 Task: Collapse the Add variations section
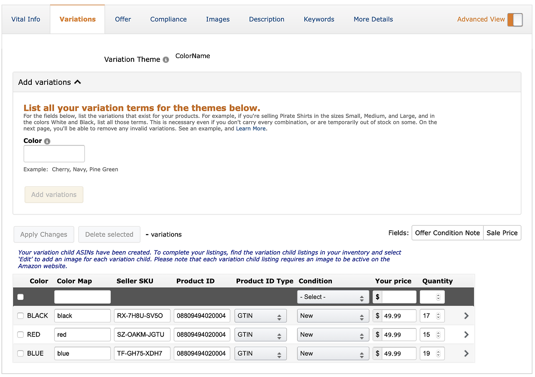click(49, 82)
